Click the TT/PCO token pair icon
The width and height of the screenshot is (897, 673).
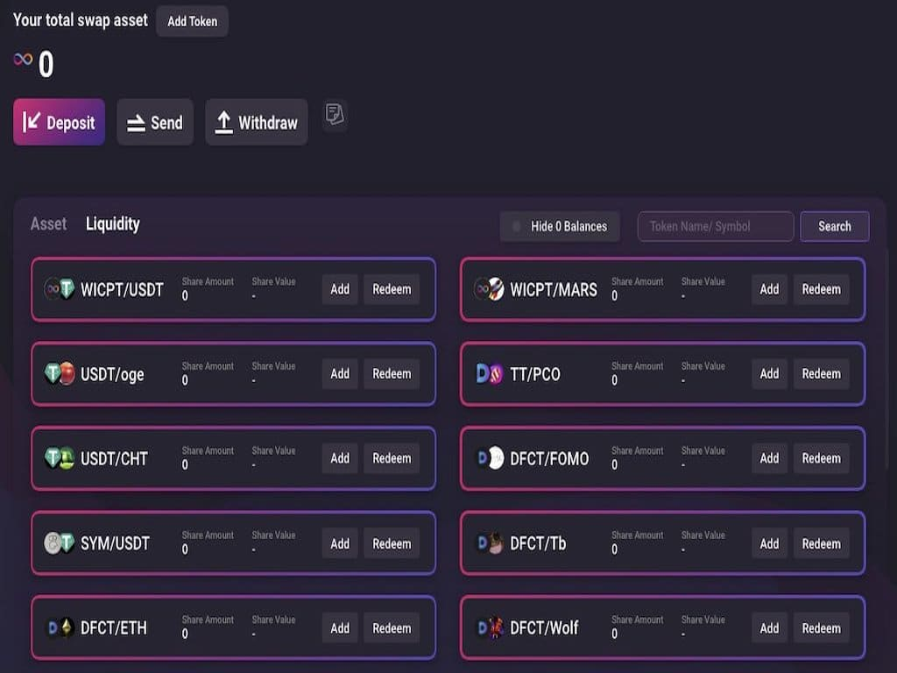(489, 374)
